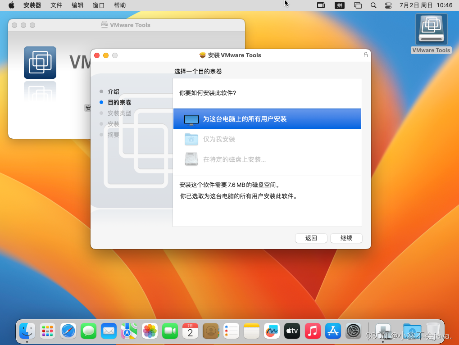Open Messages from the Dock
Screen dimensions: 459x345
coord(88,331)
